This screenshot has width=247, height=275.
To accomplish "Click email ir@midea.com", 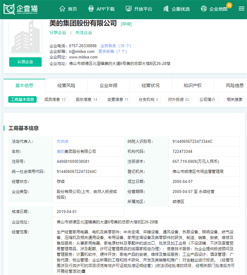I will [82, 51].
